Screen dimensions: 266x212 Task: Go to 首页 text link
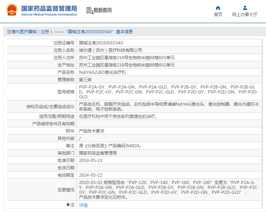click(218, 15)
